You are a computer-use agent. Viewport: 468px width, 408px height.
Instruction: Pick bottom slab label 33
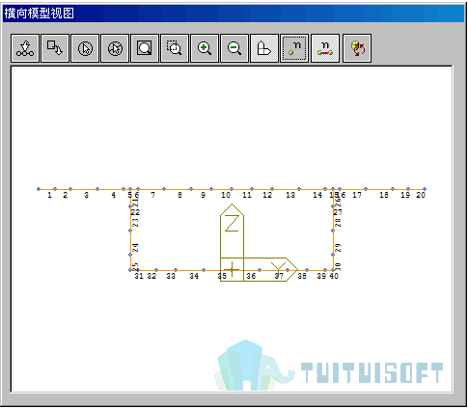tap(171, 276)
